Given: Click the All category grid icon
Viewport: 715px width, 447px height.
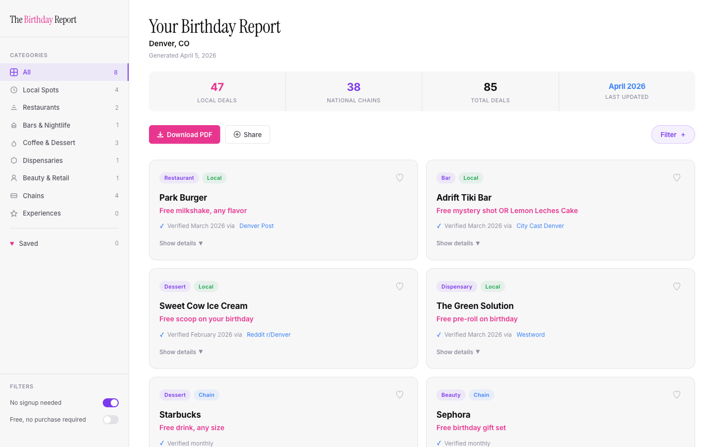Looking at the screenshot, I should (14, 72).
